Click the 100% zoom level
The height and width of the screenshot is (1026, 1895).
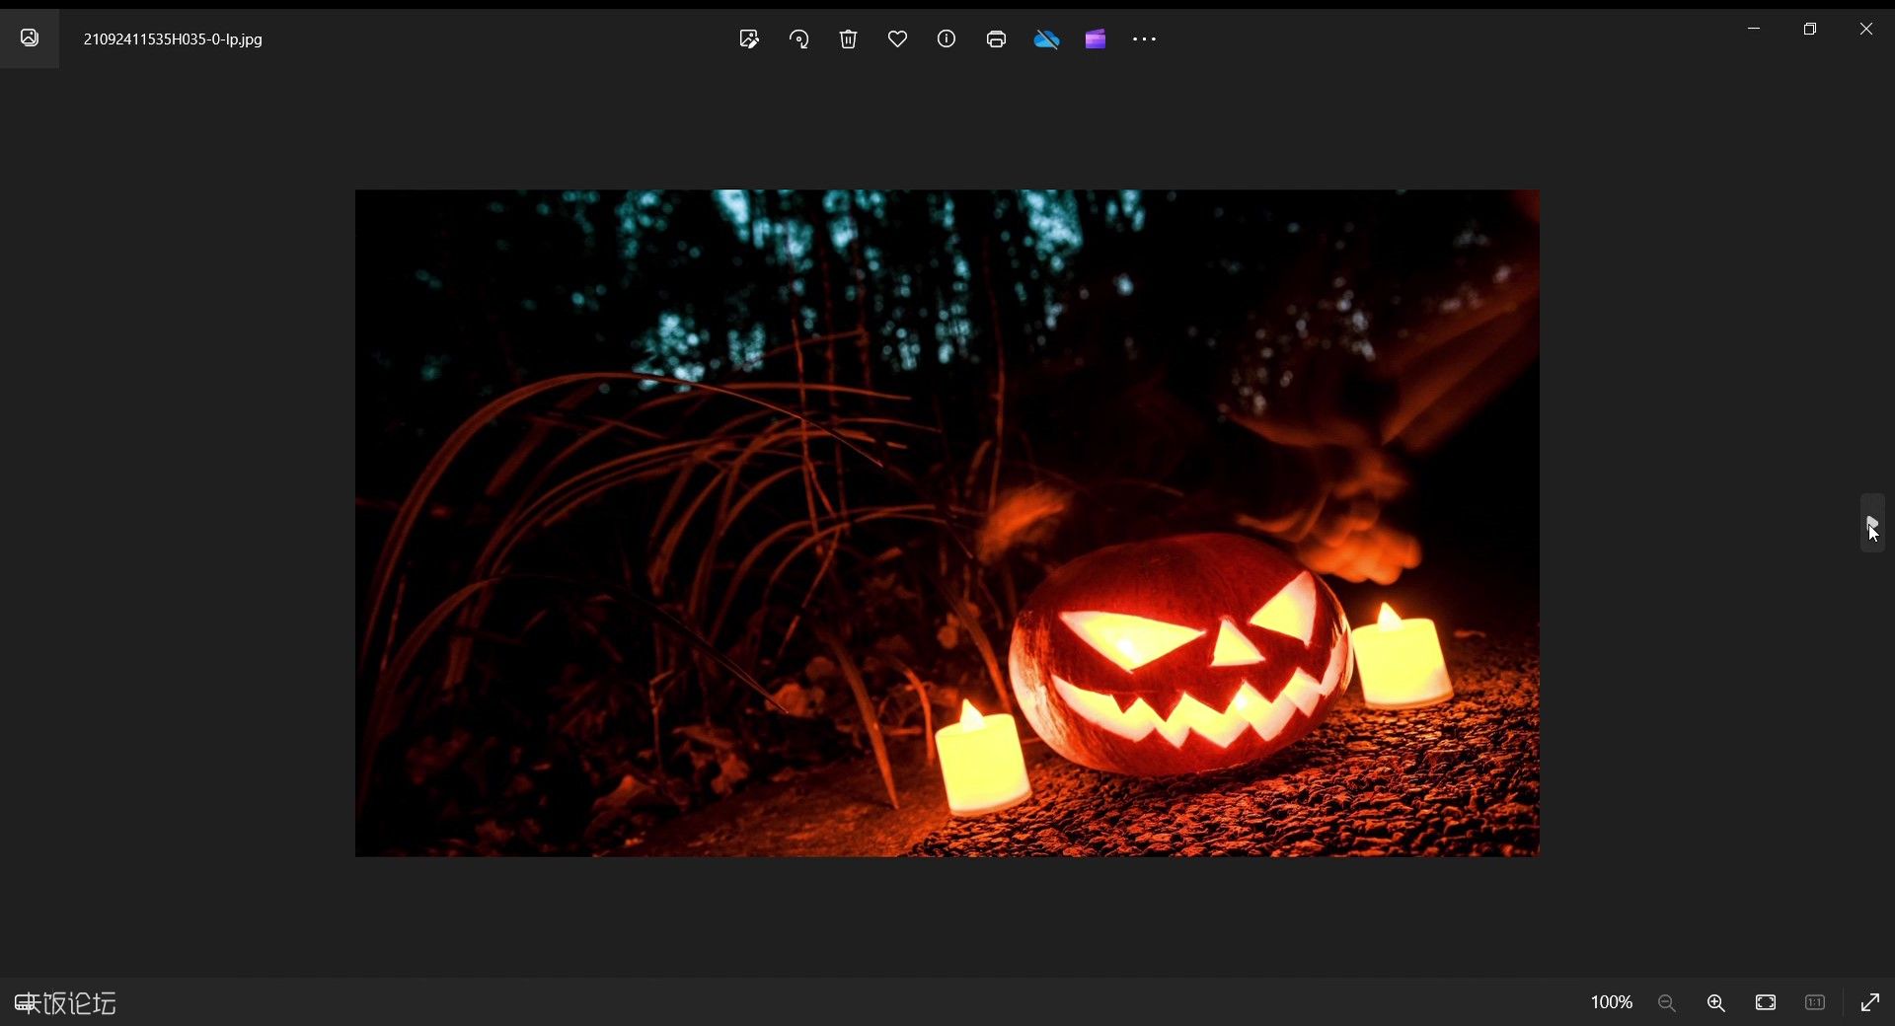[1612, 1002]
